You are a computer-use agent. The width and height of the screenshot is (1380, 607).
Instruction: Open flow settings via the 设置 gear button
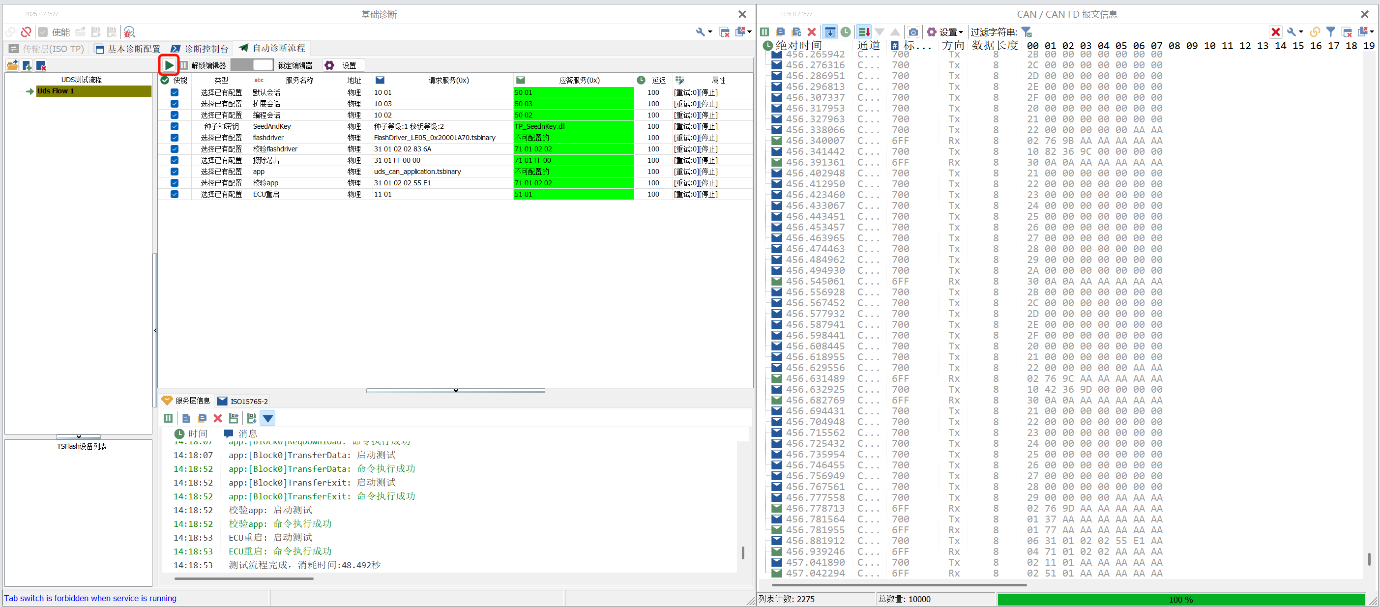click(x=343, y=65)
